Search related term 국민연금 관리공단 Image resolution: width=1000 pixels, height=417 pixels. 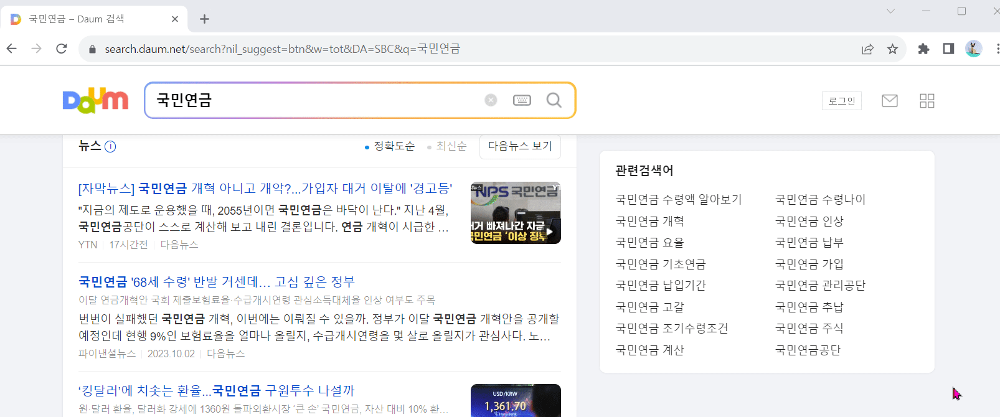coord(820,286)
